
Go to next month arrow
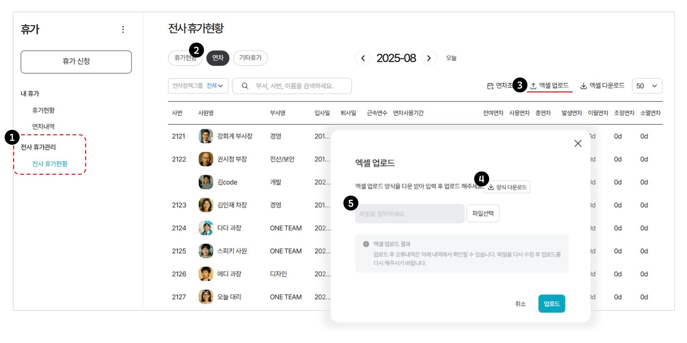coord(429,58)
